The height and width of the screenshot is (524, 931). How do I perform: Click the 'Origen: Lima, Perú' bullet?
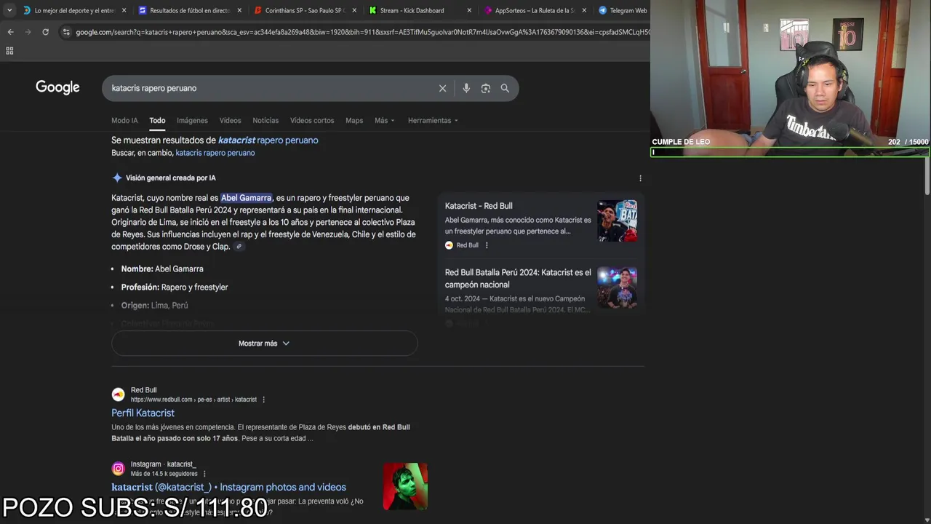tap(154, 306)
